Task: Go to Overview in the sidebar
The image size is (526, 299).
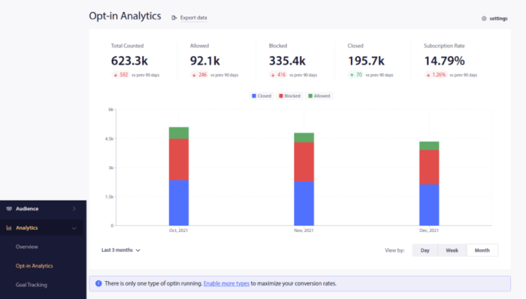Action: pos(27,246)
